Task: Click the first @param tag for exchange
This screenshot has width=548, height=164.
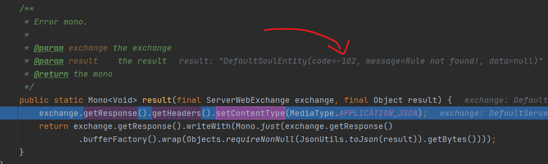Action: pyautogui.click(x=49, y=48)
